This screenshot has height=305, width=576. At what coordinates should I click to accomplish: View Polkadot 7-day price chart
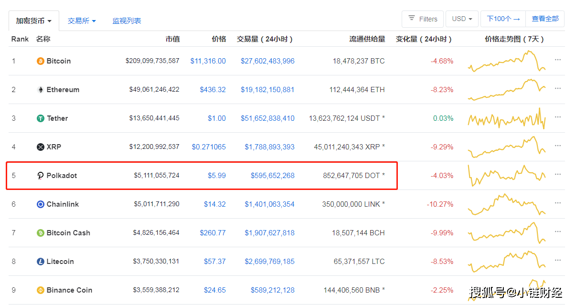pos(507,176)
